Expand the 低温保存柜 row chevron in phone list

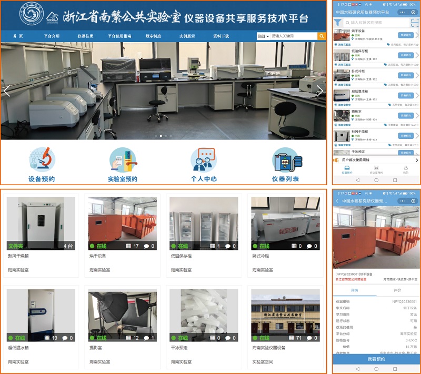(417, 55)
